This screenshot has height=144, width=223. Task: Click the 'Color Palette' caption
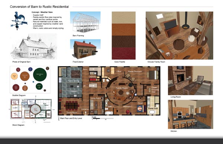click(120, 62)
